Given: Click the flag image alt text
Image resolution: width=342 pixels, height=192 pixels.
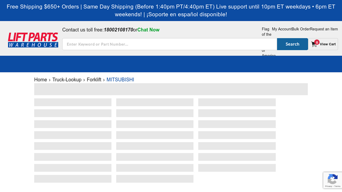Looking at the screenshot, I should coord(266,32).
